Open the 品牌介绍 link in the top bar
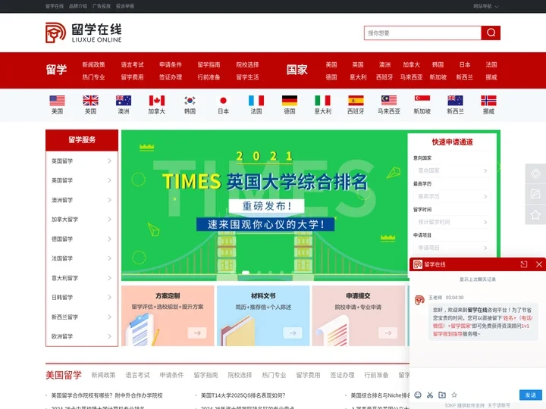Viewport: 546px width, 409px height. click(x=78, y=6)
